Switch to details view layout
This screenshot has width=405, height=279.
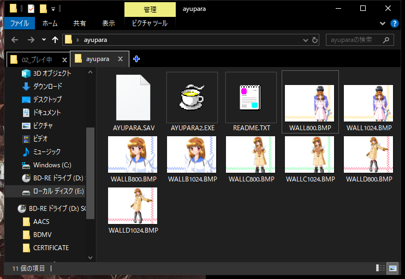[380, 268]
